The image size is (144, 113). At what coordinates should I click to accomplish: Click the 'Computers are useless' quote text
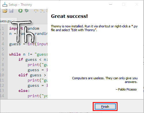(105, 80)
